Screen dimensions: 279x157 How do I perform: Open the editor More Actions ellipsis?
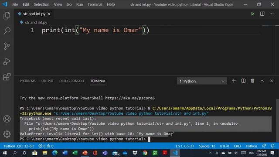point(271,14)
